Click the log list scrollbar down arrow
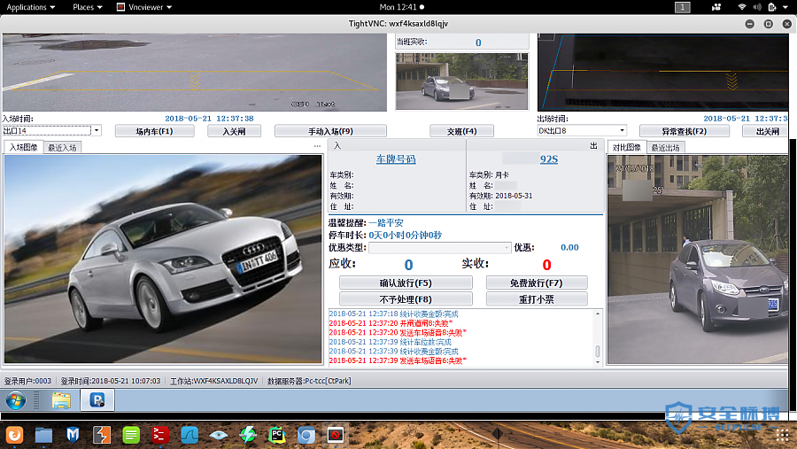The height and width of the screenshot is (449, 797). pos(598,362)
